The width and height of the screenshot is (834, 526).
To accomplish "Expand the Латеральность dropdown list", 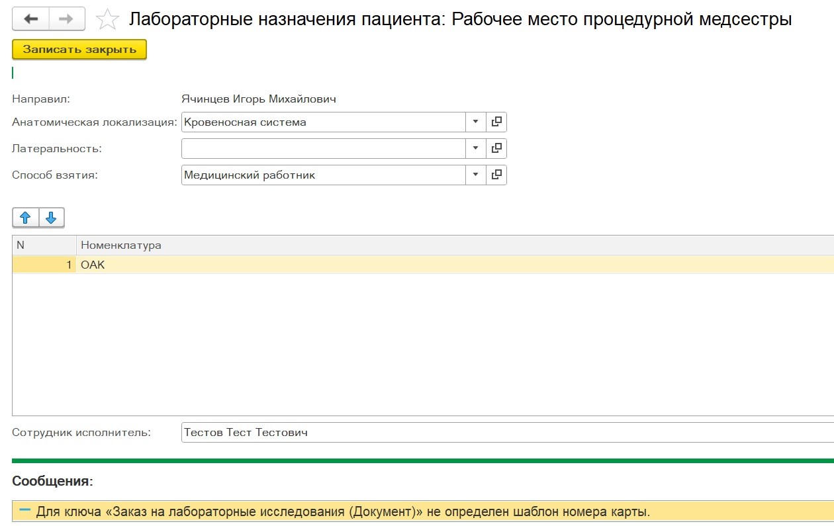I will (475, 149).
